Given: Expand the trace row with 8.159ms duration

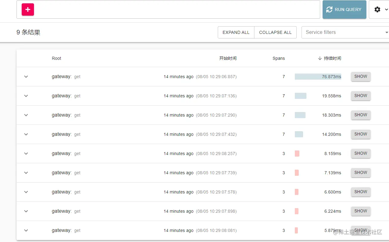Looking at the screenshot, I should pyautogui.click(x=26, y=154).
